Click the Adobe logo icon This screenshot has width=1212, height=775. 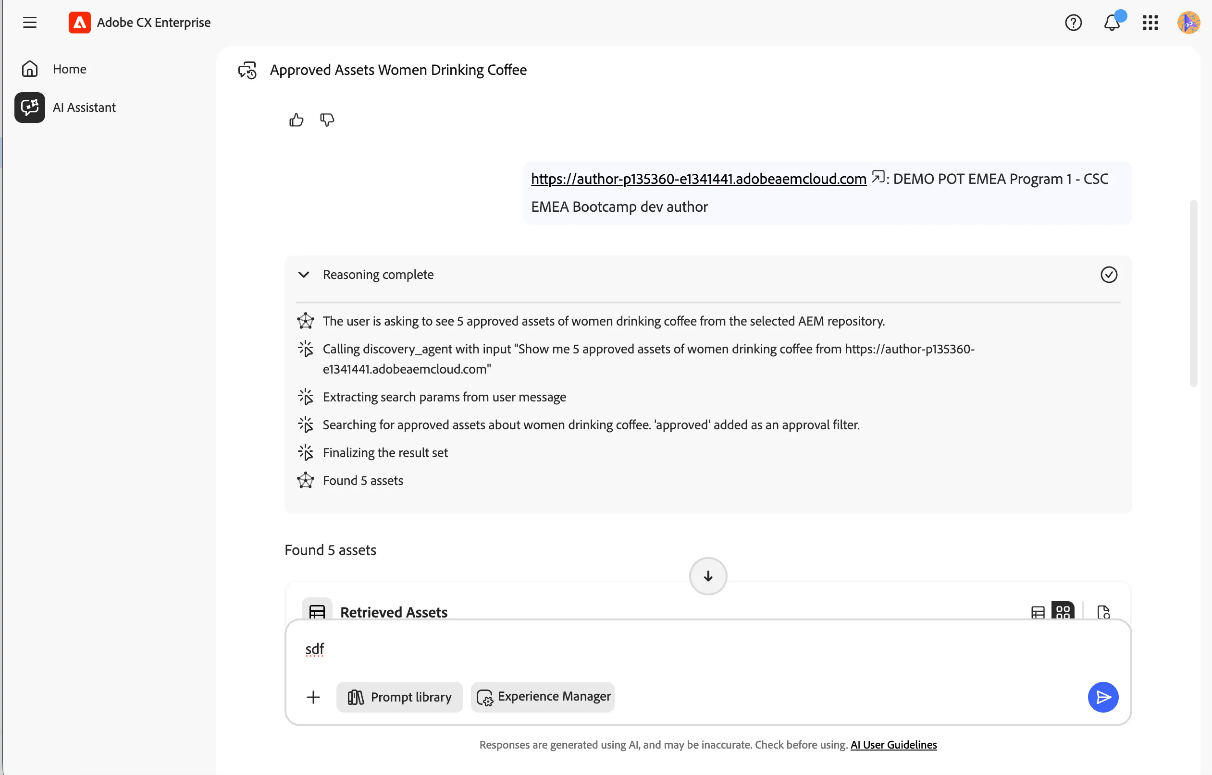(x=80, y=23)
